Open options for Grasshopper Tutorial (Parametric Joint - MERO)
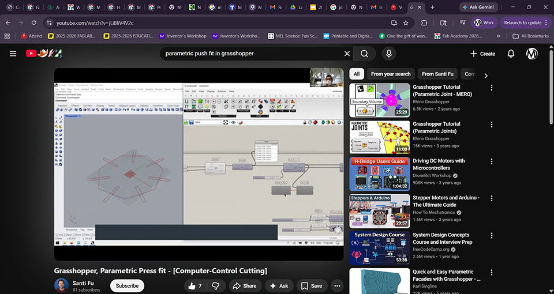 tap(491, 88)
